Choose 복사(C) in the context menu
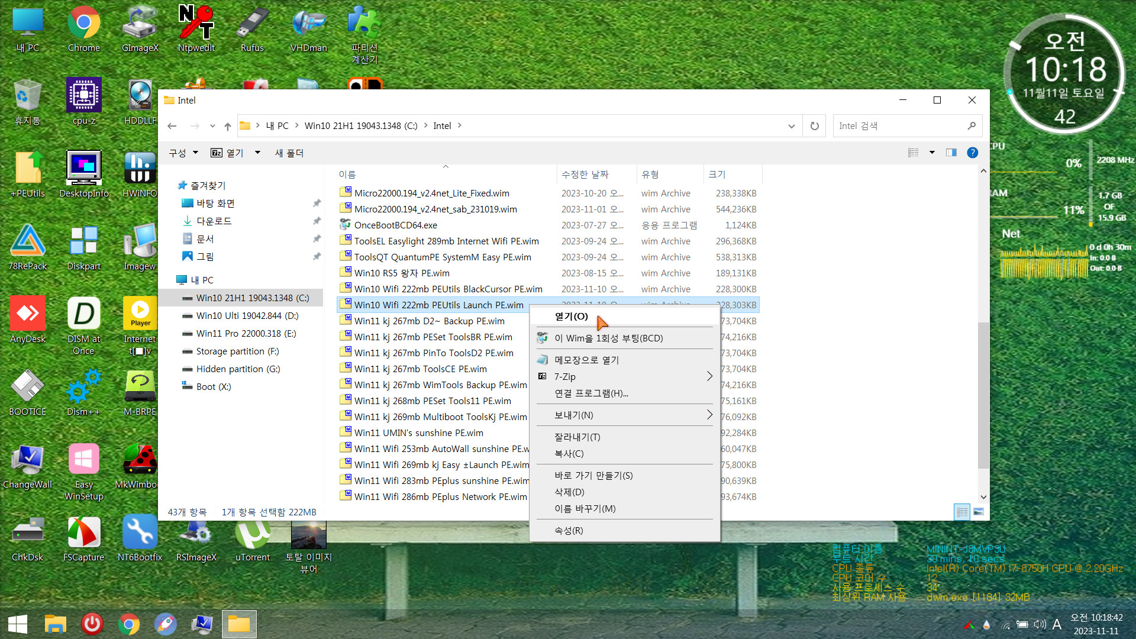The width and height of the screenshot is (1136, 639). click(x=624, y=453)
